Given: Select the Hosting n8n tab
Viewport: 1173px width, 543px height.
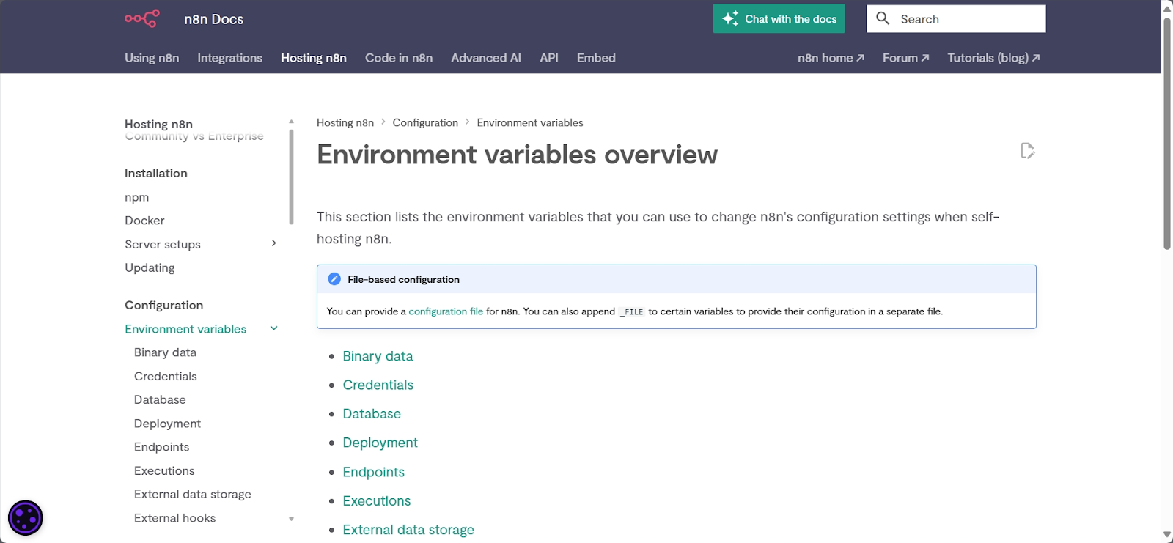Looking at the screenshot, I should click(314, 58).
